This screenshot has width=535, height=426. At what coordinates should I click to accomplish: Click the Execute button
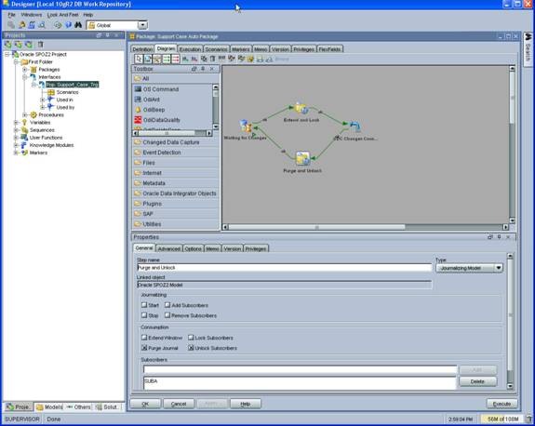point(502,404)
